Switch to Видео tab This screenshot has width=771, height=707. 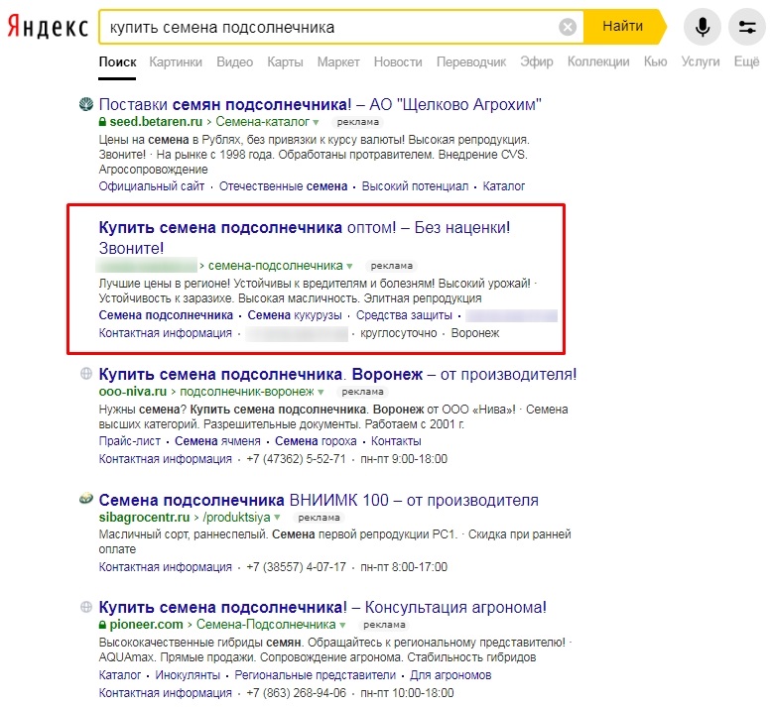234,61
